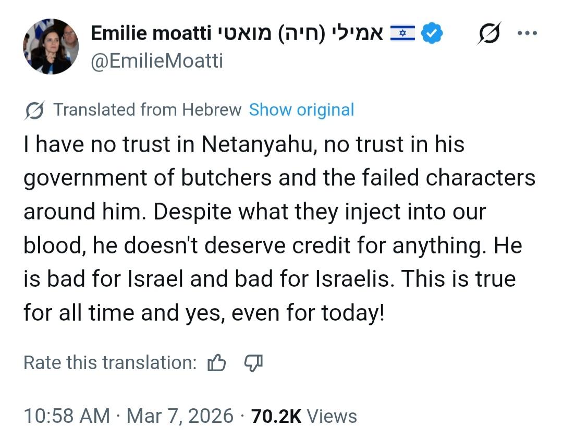Screen dimensions: 563x439
Task: Click the "Rate this translation:" text
Action: click(110, 363)
